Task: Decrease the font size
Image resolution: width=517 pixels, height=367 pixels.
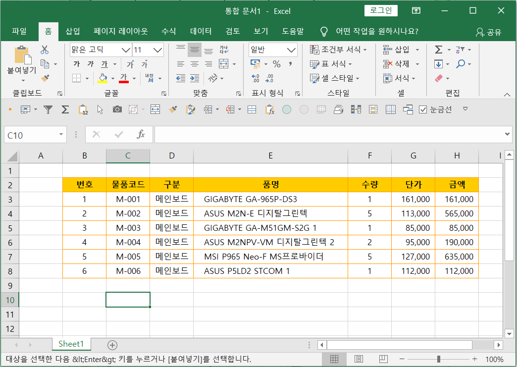Action: coord(145,64)
